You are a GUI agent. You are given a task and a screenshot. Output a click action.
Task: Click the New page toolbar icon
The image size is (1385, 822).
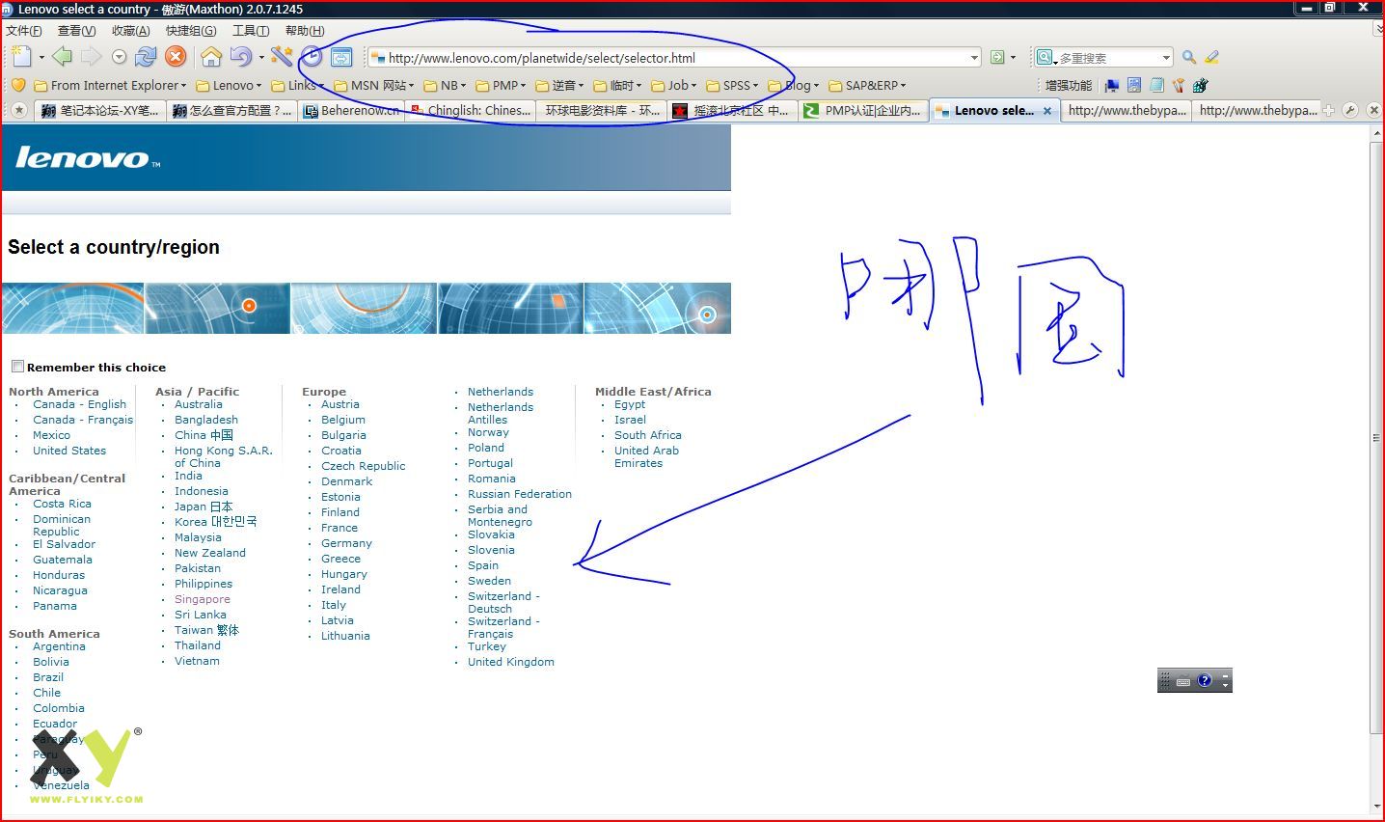(21, 57)
